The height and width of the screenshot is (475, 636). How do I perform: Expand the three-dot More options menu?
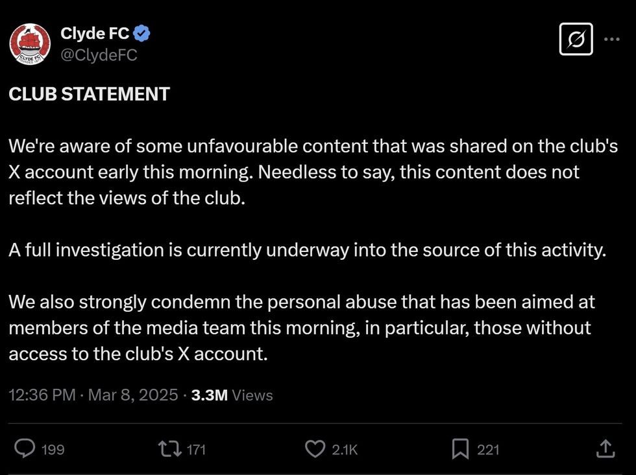coord(611,40)
